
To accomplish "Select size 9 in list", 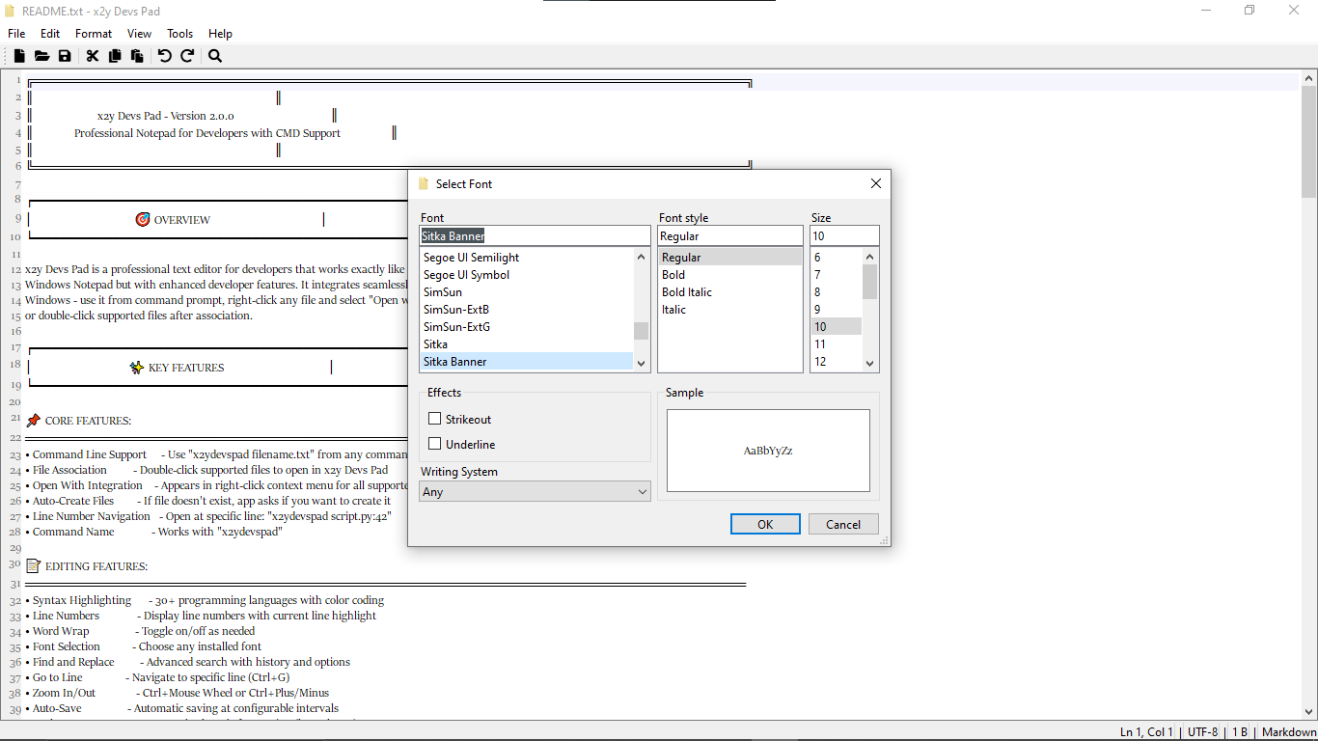I will [837, 310].
